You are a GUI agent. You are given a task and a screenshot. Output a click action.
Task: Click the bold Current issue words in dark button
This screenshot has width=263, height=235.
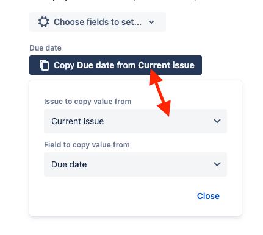pos(166,65)
